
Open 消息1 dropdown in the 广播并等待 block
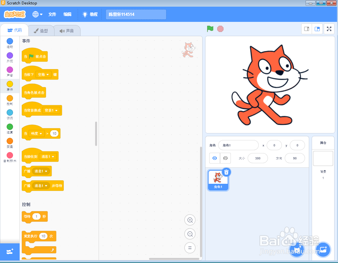pos(41,186)
